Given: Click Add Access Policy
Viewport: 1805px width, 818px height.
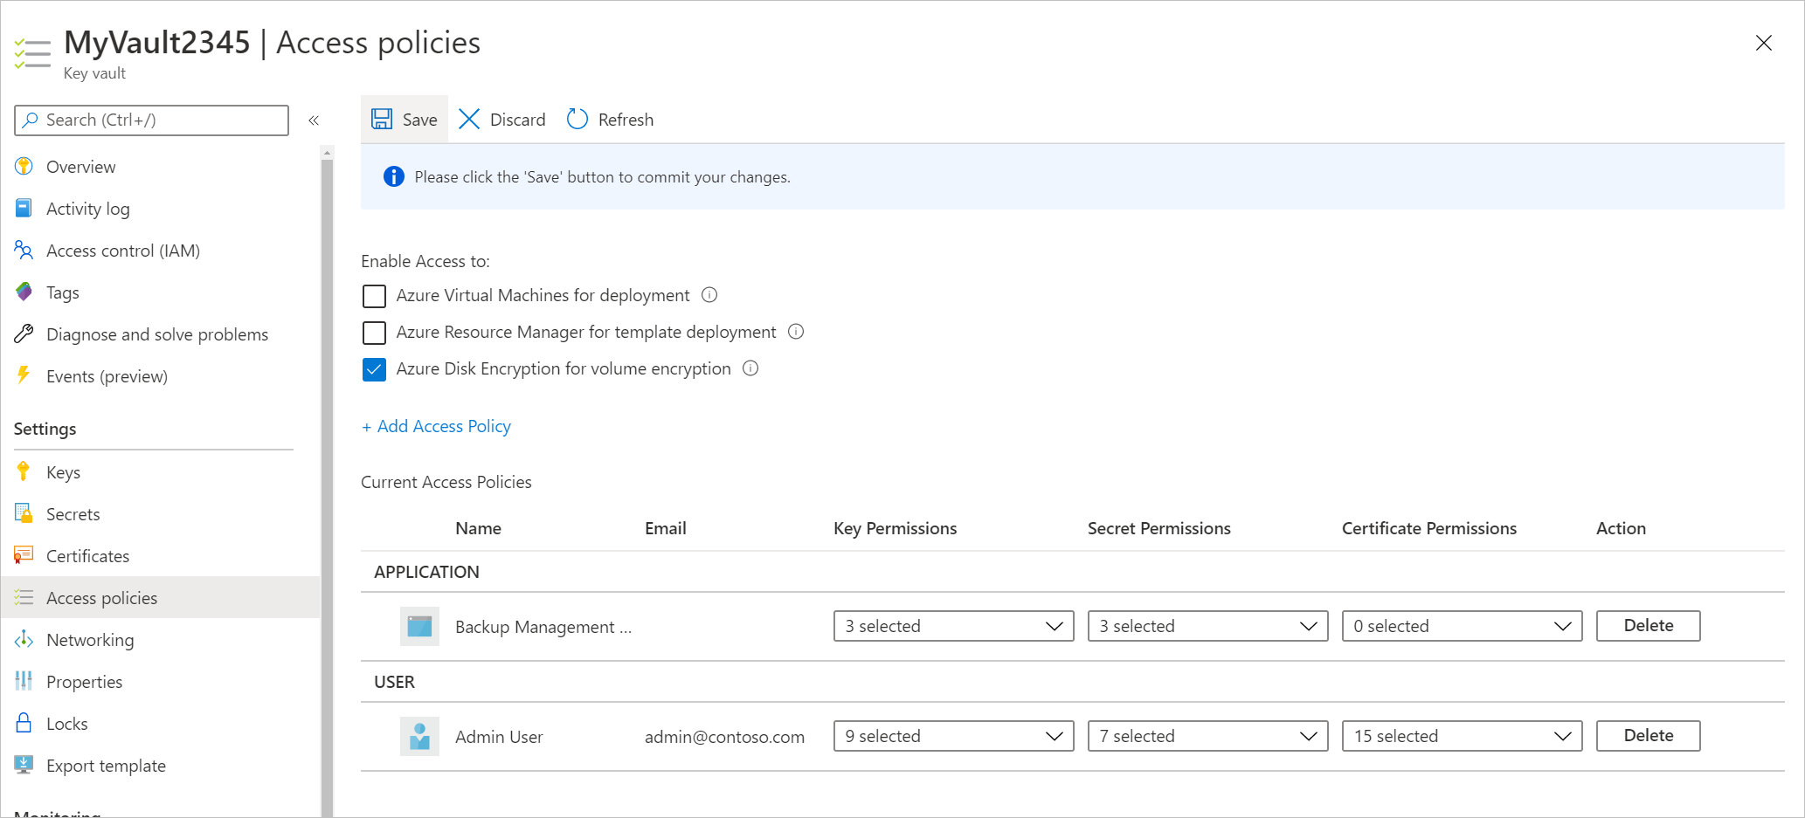Looking at the screenshot, I should (x=436, y=426).
